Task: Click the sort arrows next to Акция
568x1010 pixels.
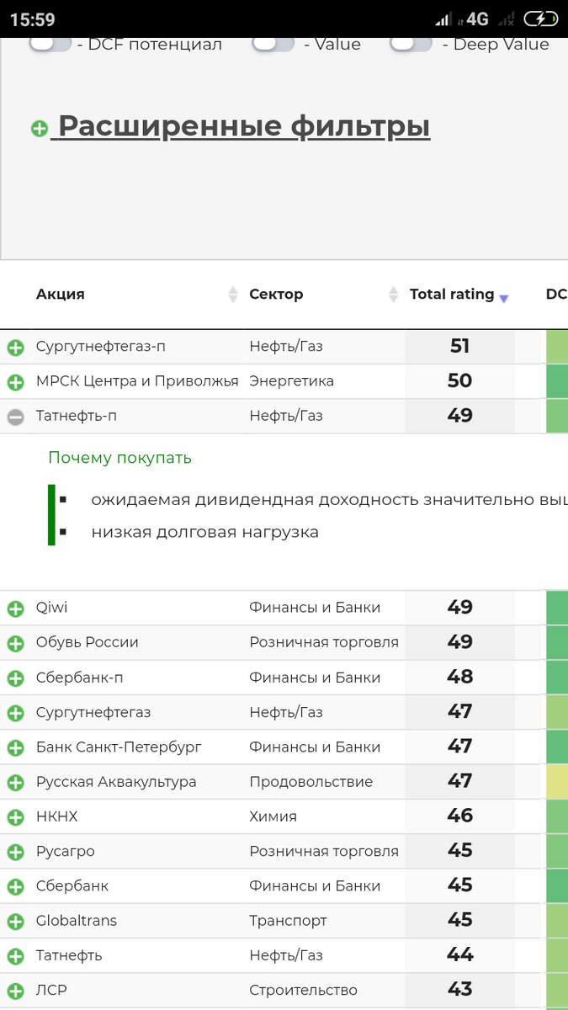Action: (x=233, y=295)
